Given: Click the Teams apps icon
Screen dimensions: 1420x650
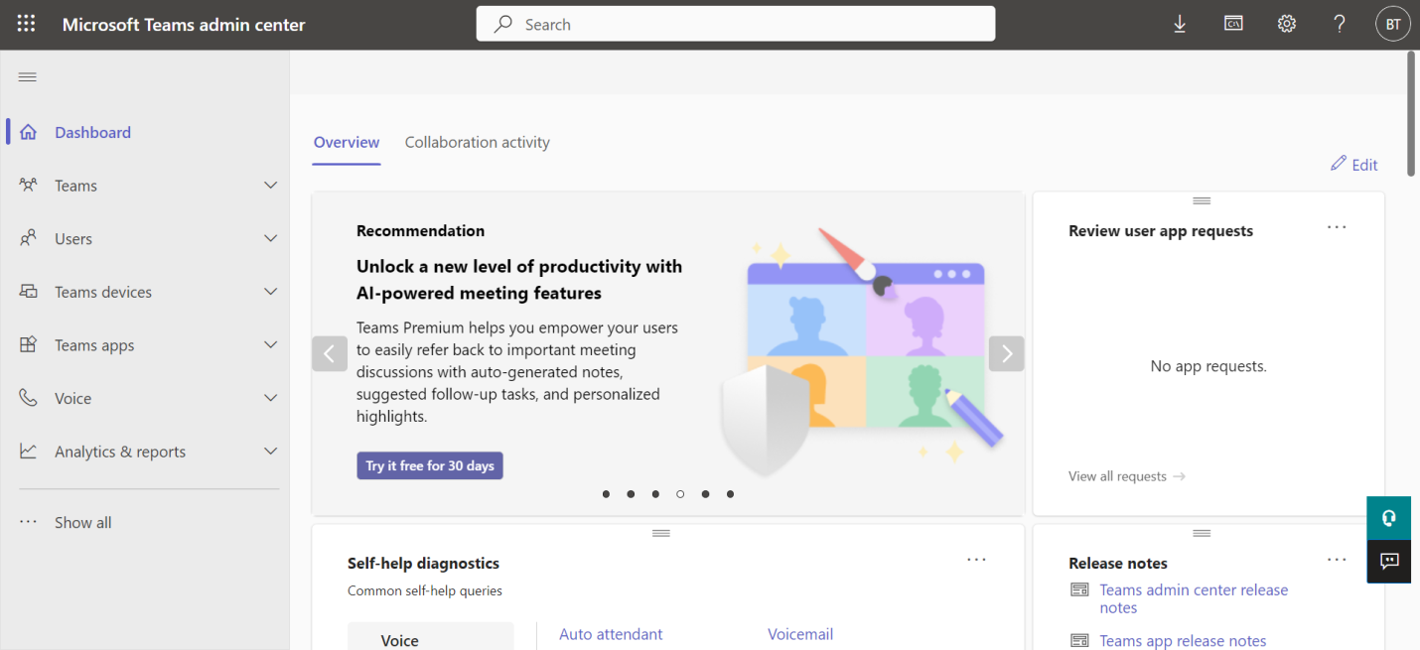Looking at the screenshot, I should (x=28, y=344).
